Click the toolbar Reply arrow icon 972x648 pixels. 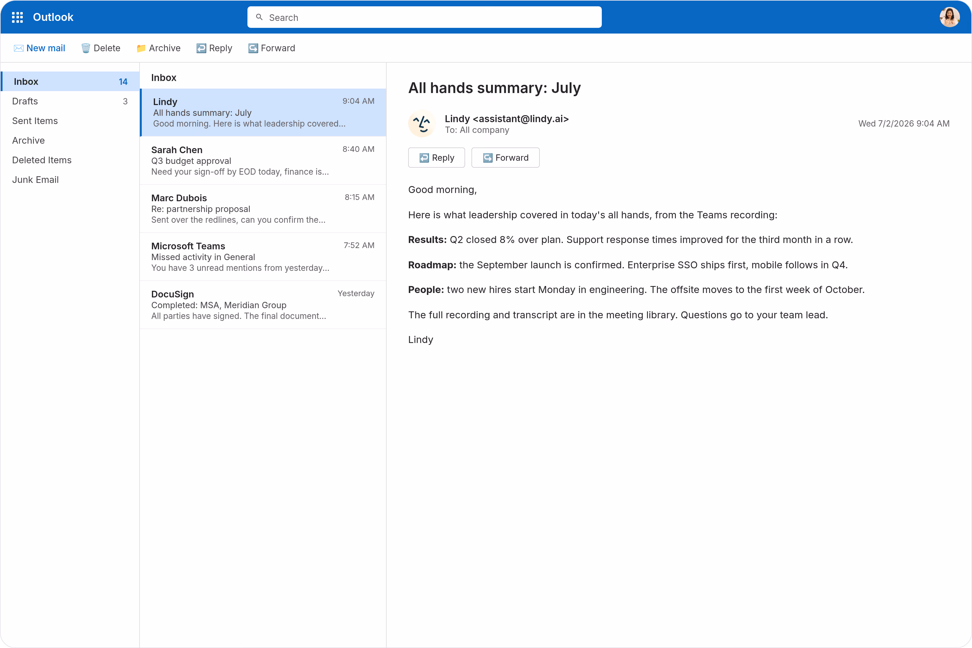tap(201, 48)
